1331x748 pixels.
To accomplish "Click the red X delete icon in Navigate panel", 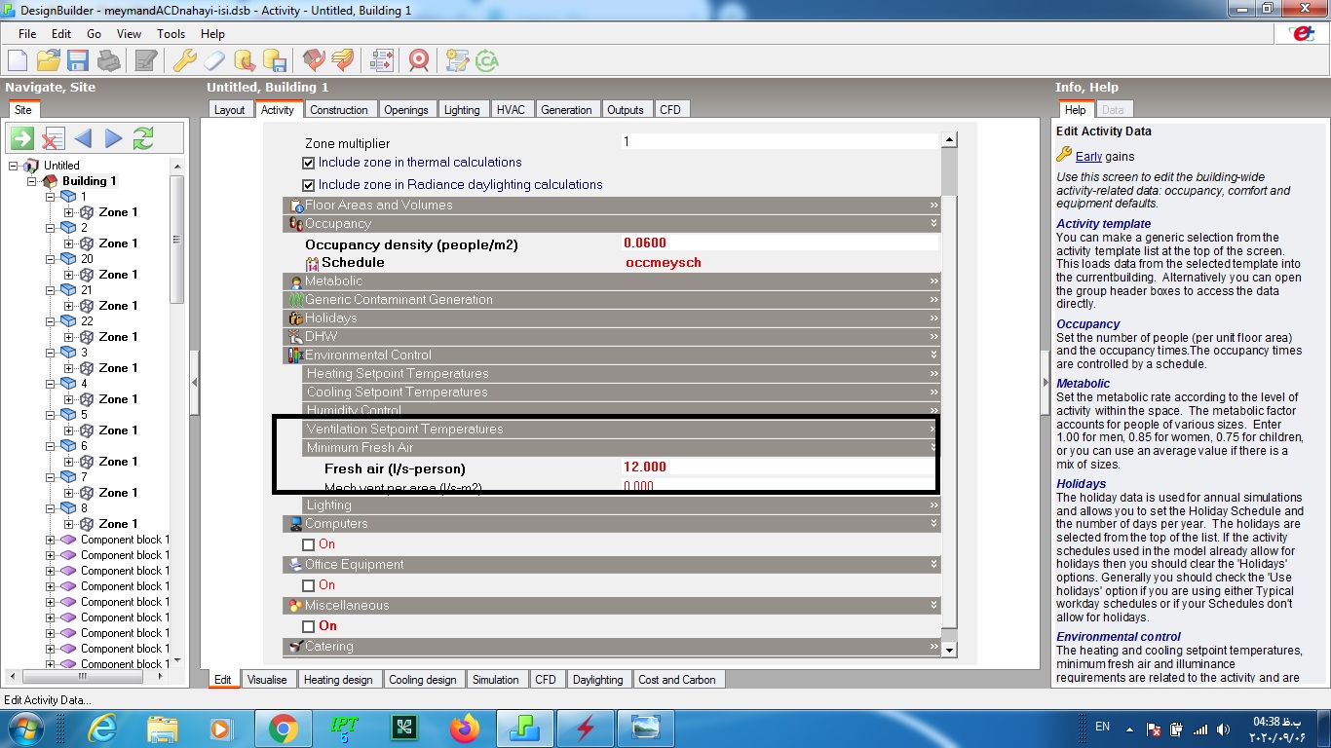I will tap(53, 138).
